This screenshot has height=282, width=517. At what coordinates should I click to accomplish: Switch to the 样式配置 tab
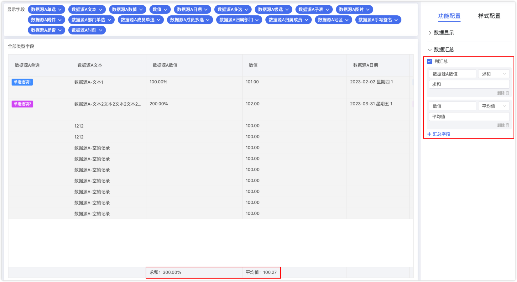click(x=489, y=16)
